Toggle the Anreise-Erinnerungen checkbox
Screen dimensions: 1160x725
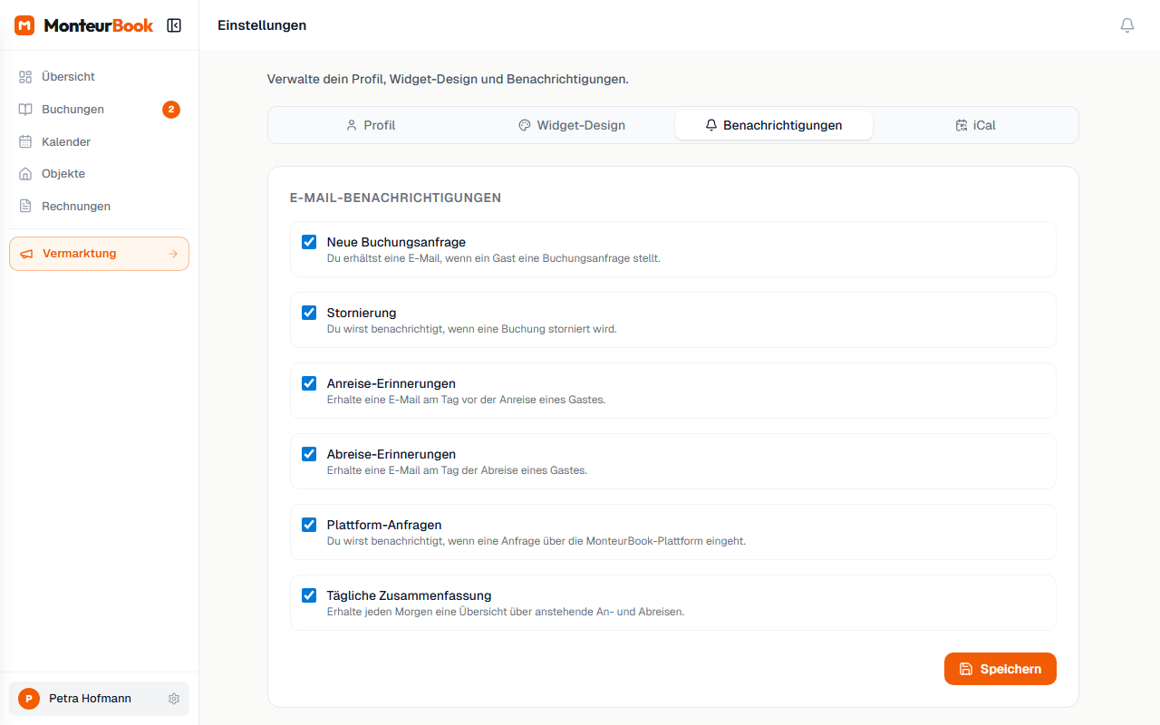309,383
